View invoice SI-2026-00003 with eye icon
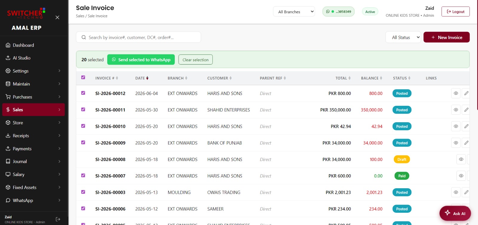Viewport: 478px width, 225px height. [456, 192]
